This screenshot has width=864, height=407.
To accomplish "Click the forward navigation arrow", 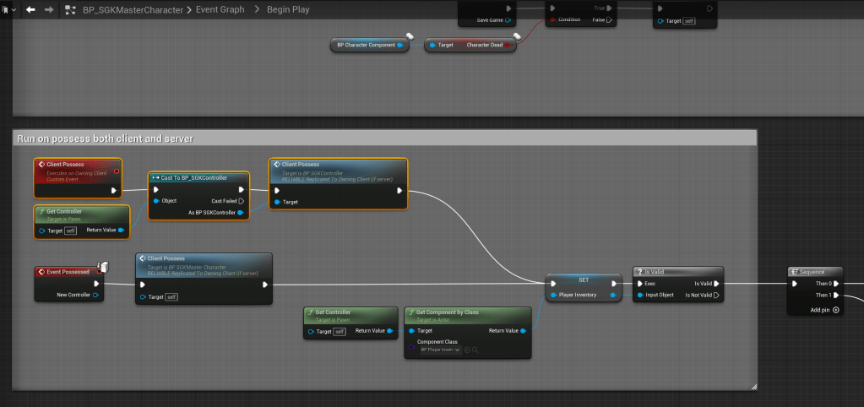I will pyautogui.click(x=48, y=10).
